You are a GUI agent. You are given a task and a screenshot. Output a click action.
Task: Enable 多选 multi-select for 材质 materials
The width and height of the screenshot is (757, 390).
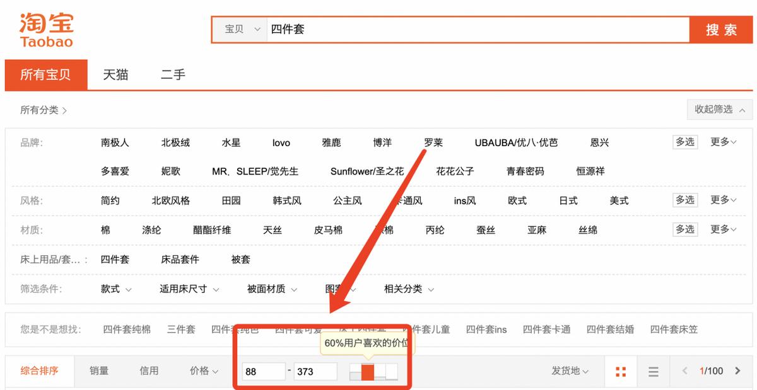tap(685, 230)
